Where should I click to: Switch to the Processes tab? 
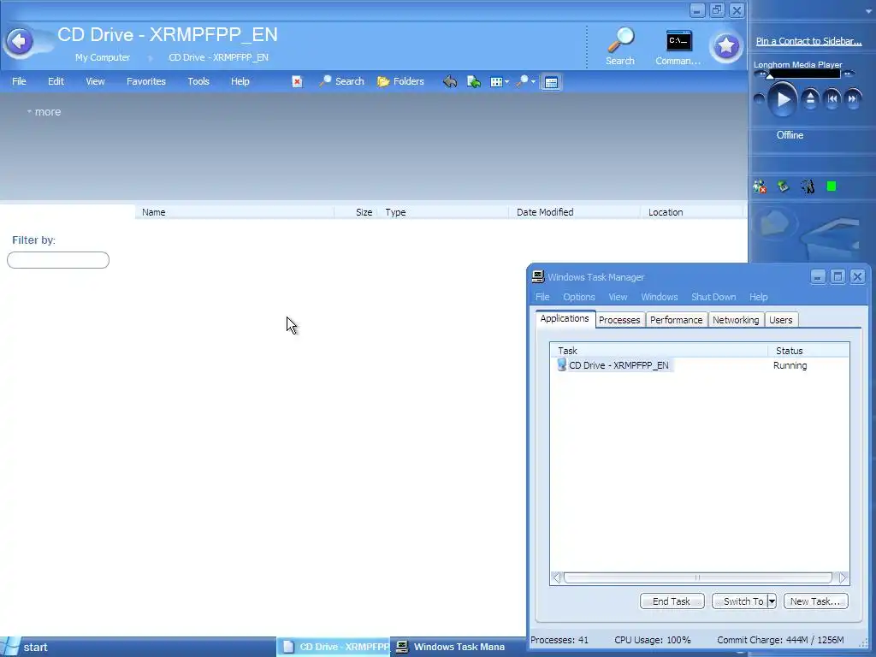(619, 320)
